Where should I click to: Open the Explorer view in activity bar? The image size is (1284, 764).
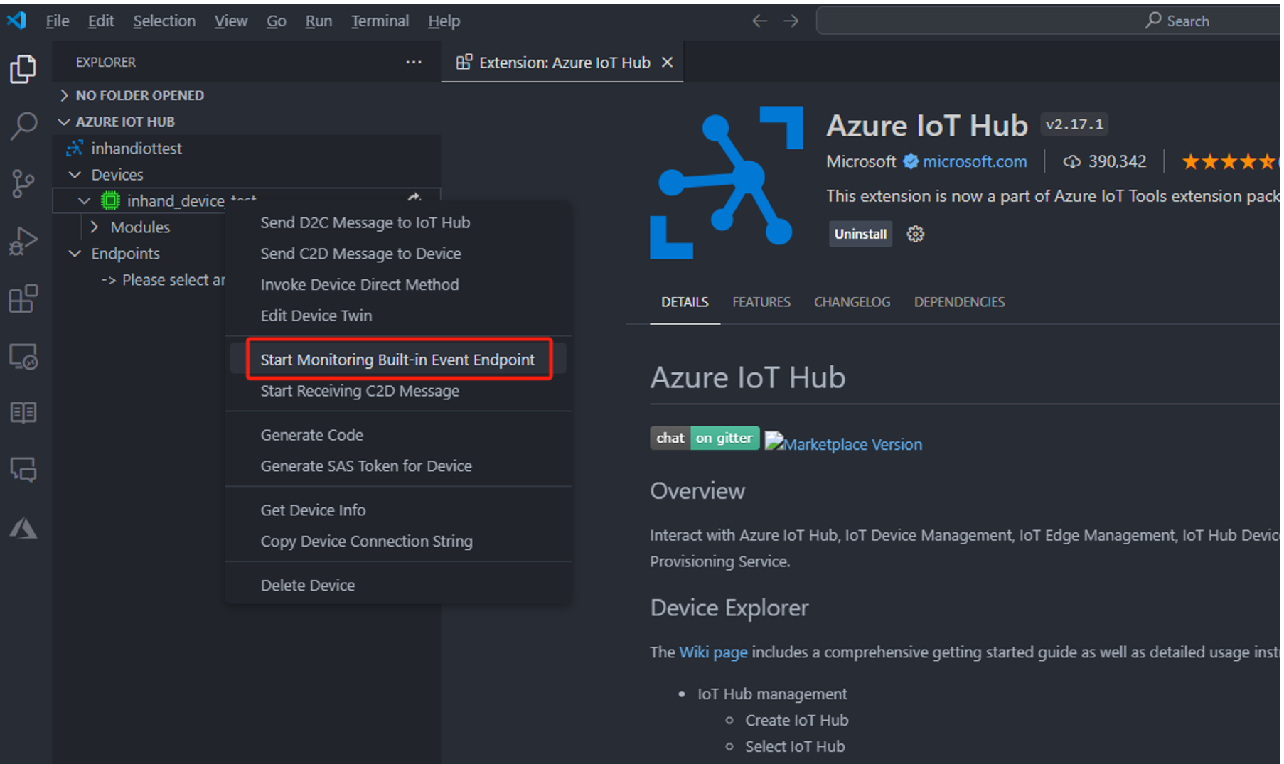pos(23,69)
